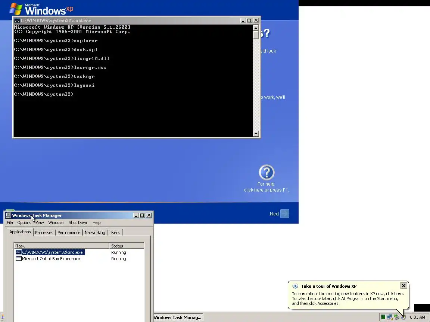
Task: Close the cmd.exe window
Action: click(256, 20)
